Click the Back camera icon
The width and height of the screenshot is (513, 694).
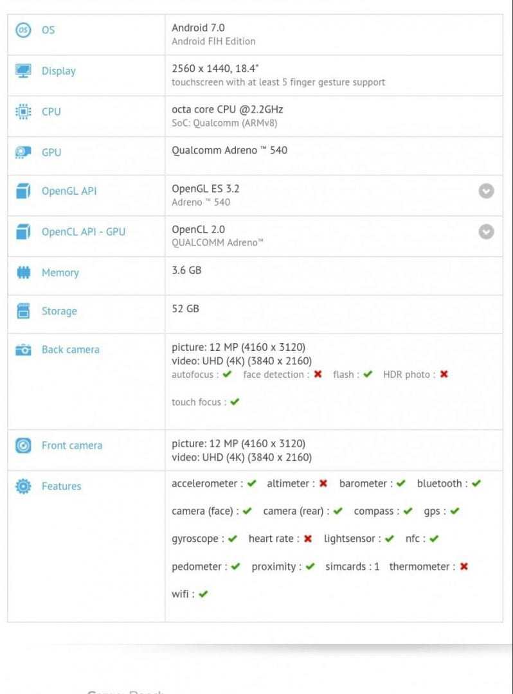coord(23,350)
